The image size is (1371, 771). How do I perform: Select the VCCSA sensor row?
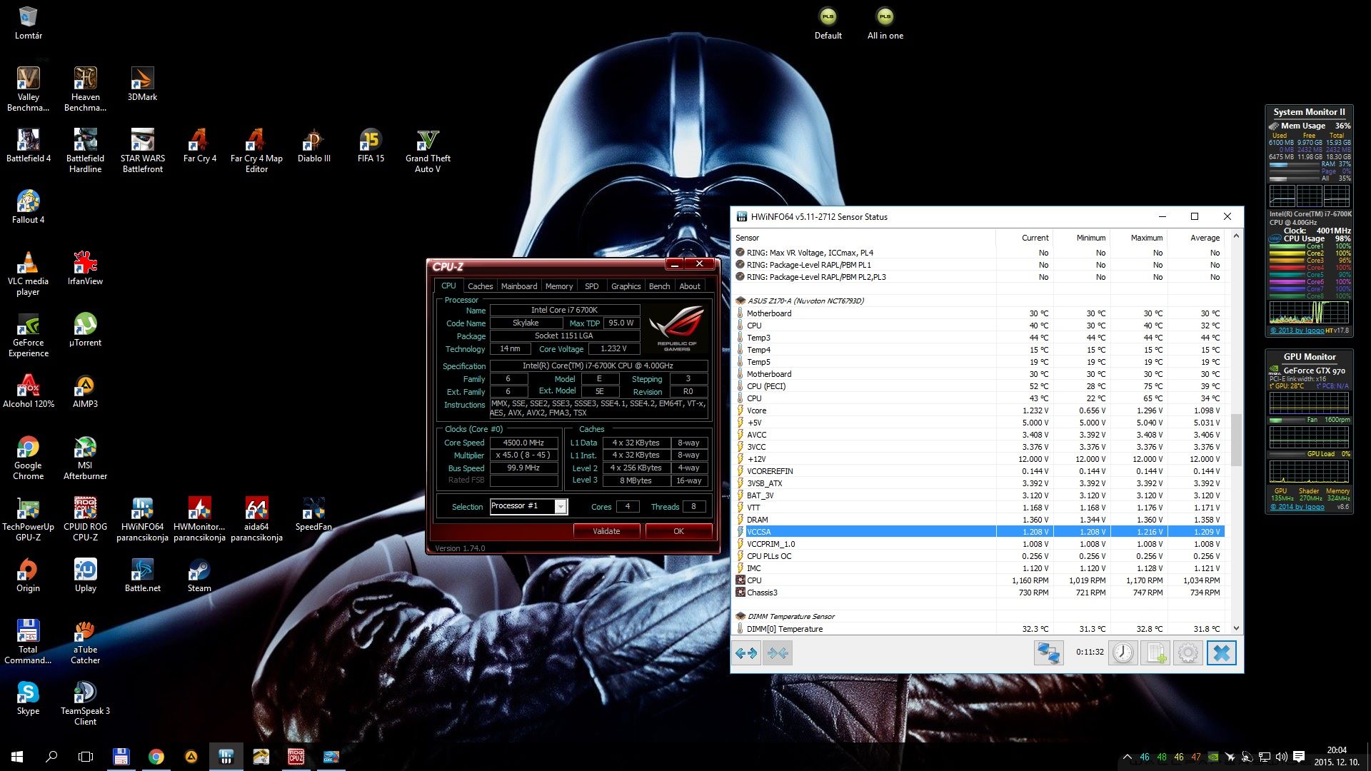tap(979, 532)
